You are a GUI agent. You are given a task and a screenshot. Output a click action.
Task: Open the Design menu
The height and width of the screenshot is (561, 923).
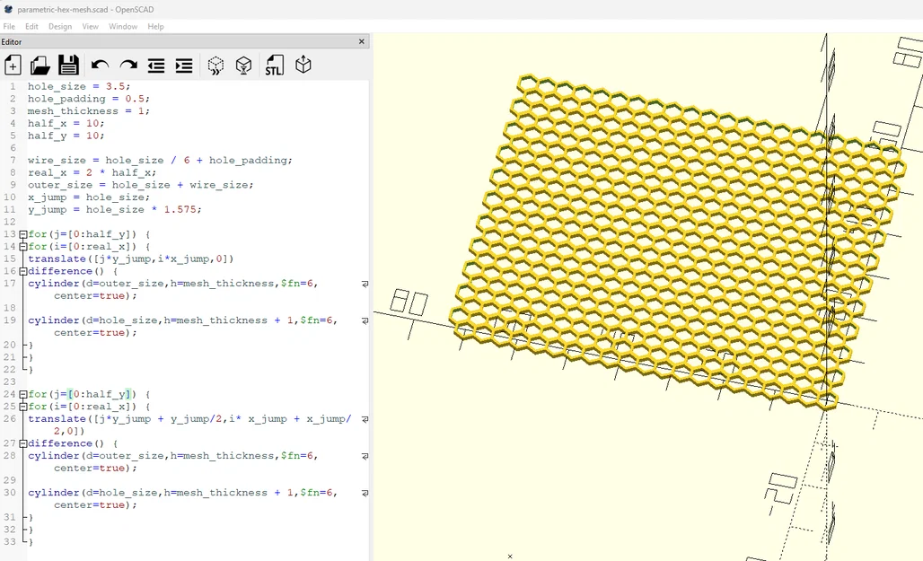tap(60, 27)
